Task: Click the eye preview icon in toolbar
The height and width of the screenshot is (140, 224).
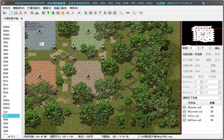Action: [79, 13]
